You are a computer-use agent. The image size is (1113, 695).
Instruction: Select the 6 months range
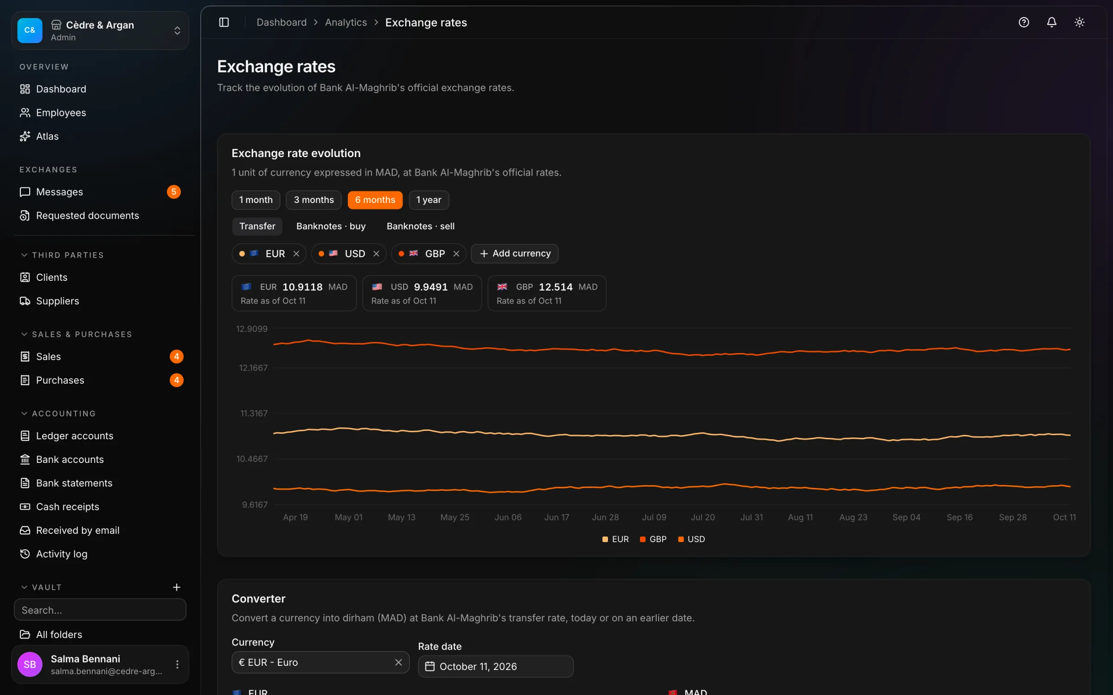pos(375,200)
